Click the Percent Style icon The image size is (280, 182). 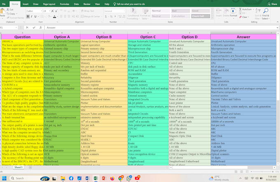(111, 16)
